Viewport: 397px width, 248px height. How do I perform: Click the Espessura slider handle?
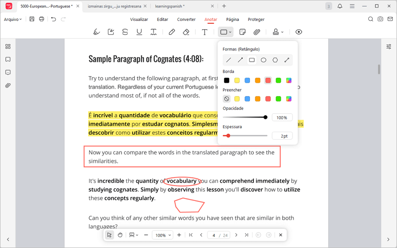tap(228, 136)
